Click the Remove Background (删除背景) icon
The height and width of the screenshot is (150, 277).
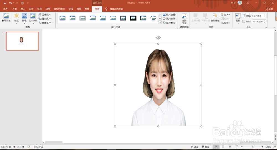pyautogui.click(x=6, y=17)
